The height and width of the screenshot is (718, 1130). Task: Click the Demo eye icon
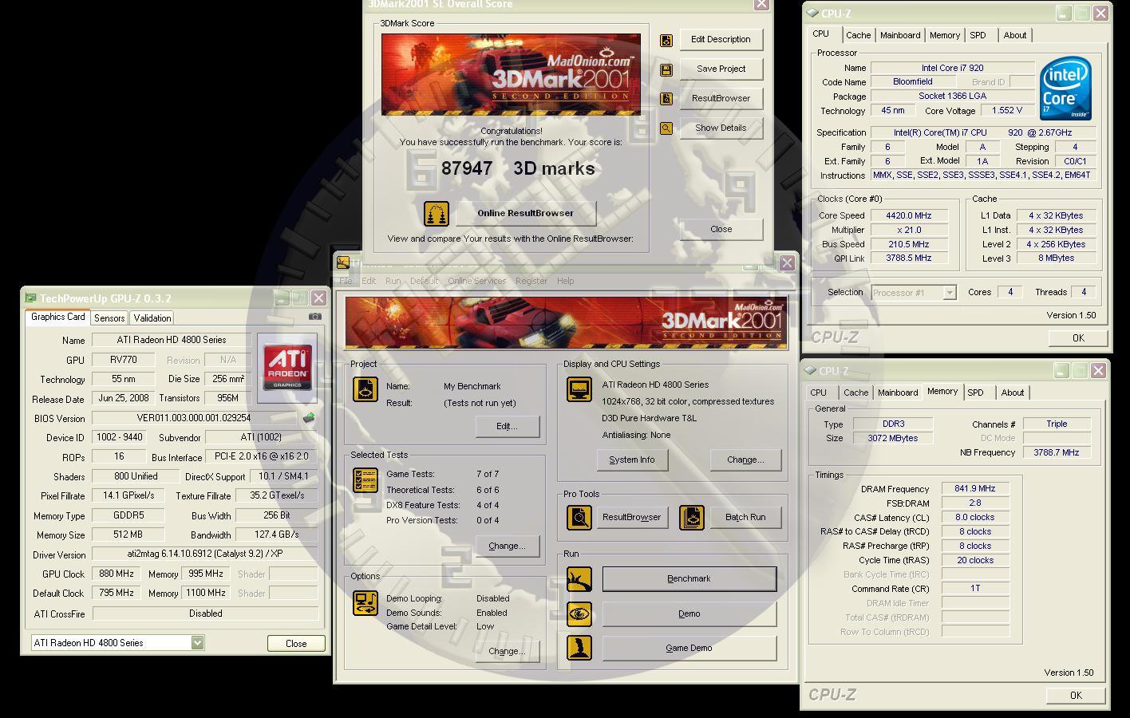click(x=579, y=613)
